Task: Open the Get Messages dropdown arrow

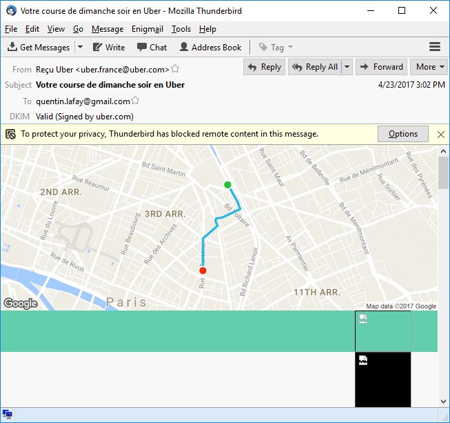Action: pos(81,47)
